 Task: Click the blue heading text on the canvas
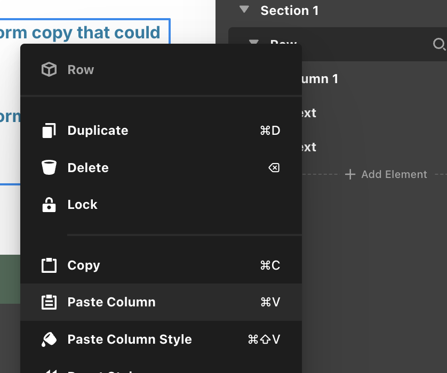pos(80,33)
